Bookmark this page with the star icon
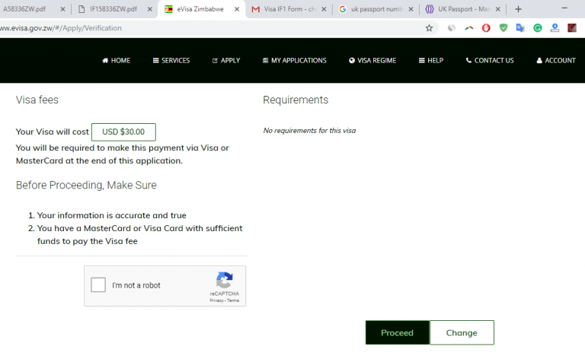 click(x=429, y=28)
